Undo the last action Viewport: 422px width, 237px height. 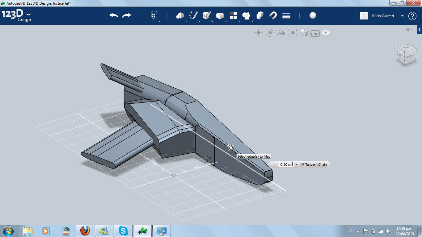click(114, 15)
